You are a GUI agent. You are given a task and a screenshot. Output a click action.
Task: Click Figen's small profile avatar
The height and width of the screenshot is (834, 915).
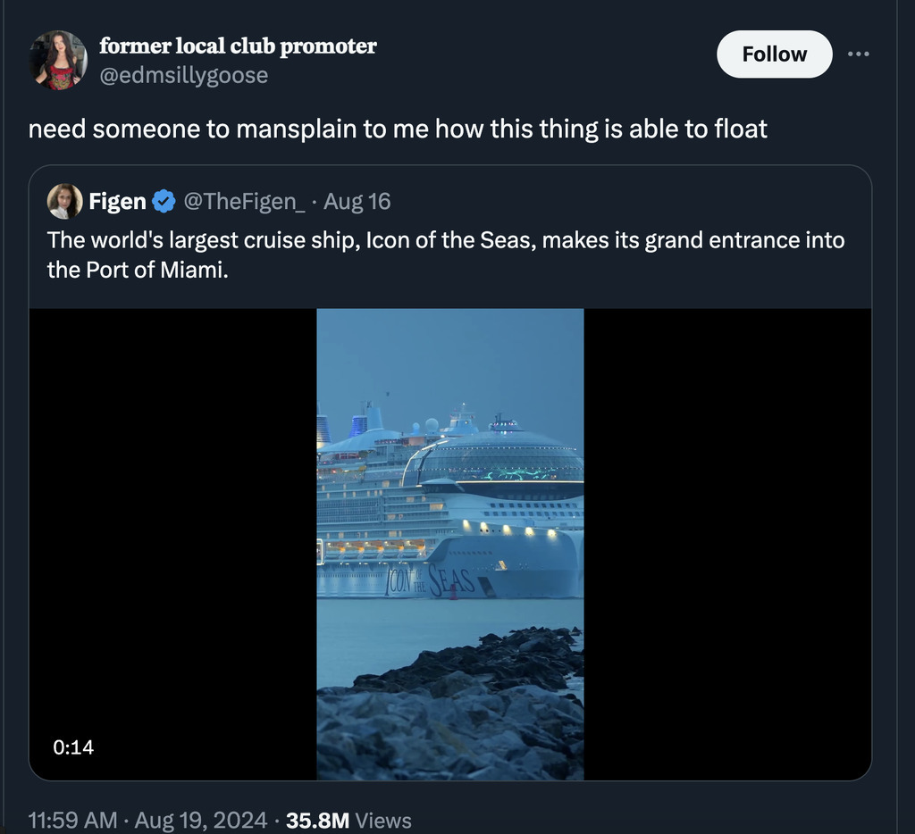pyautogui.click(x=64, y=202)
